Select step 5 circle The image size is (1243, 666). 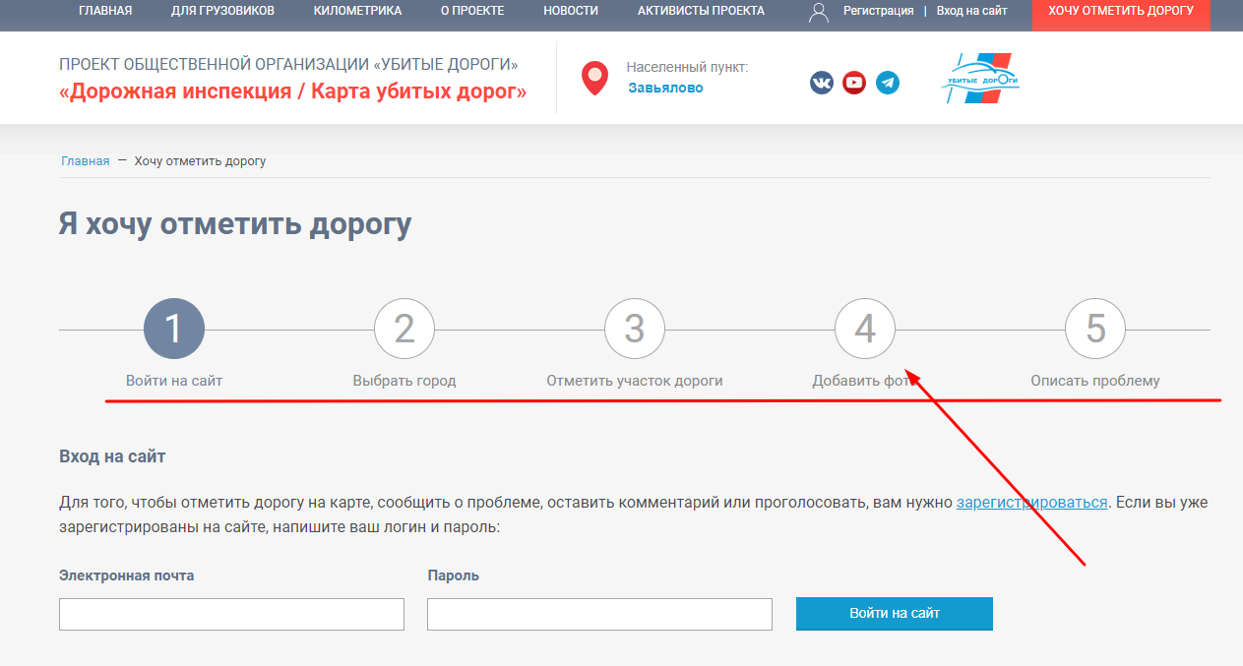pos(1095,329)
